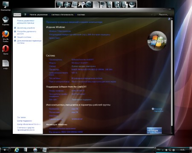This screenshot has height=153, width=192.
Task: Launch Mozilla Firefox from the desktop
Action: coord(6,36)
